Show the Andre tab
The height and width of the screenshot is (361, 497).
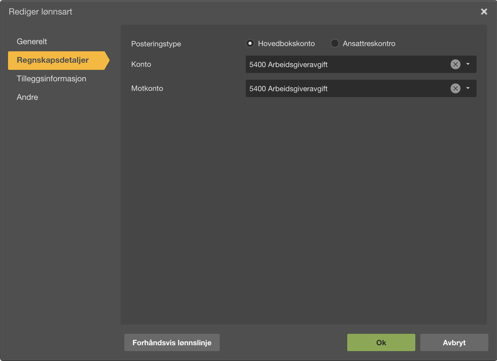[27, 97]
